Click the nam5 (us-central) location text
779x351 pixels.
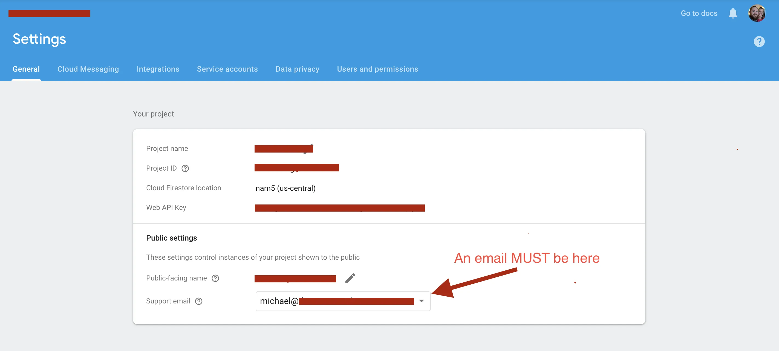(x=285, y=188)
